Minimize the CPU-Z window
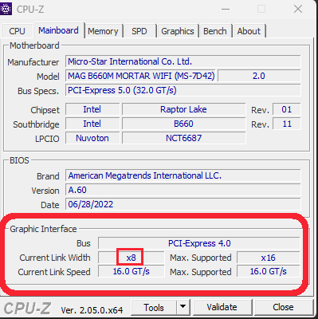 click(x=226, y=9)
